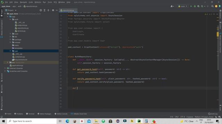Expand the core folder
This screenshot has width=222, height=124.
click(10, 34)
